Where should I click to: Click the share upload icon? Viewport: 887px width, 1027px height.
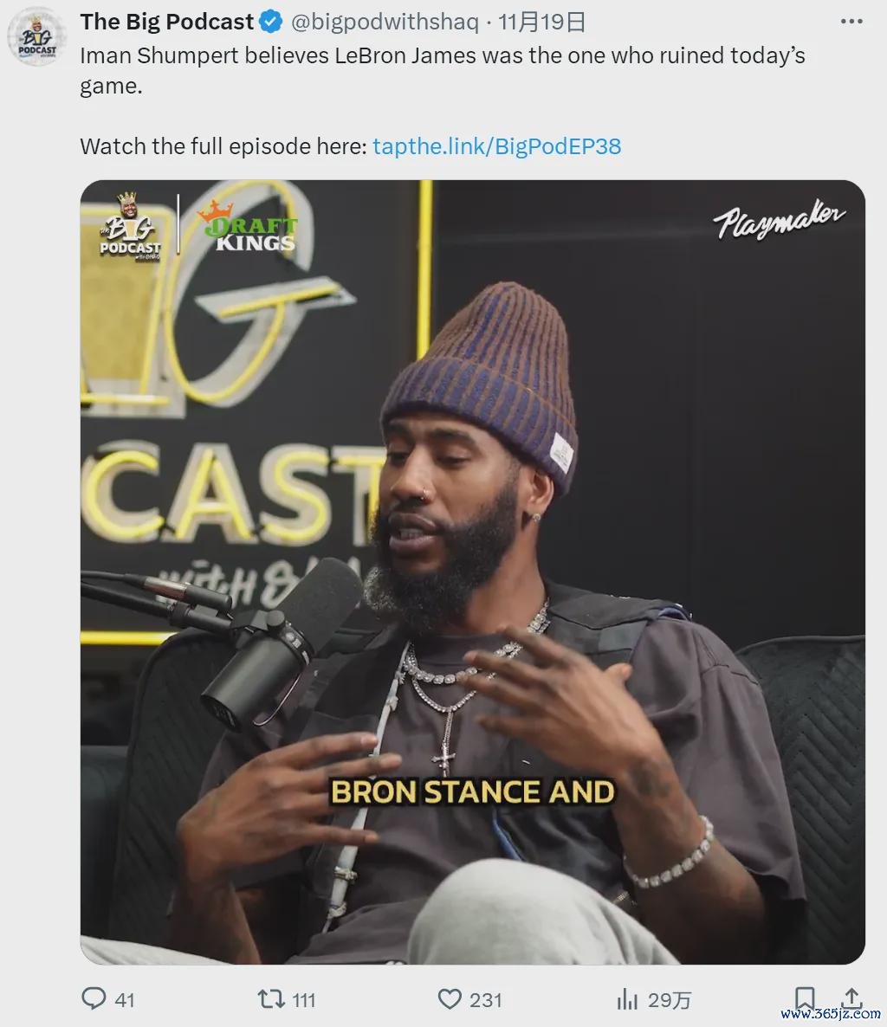click(x=851, y=998)
